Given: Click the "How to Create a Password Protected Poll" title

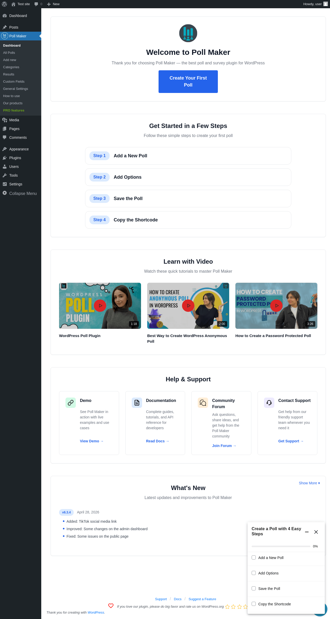Looking at the screenshot, I should [273, 336].
